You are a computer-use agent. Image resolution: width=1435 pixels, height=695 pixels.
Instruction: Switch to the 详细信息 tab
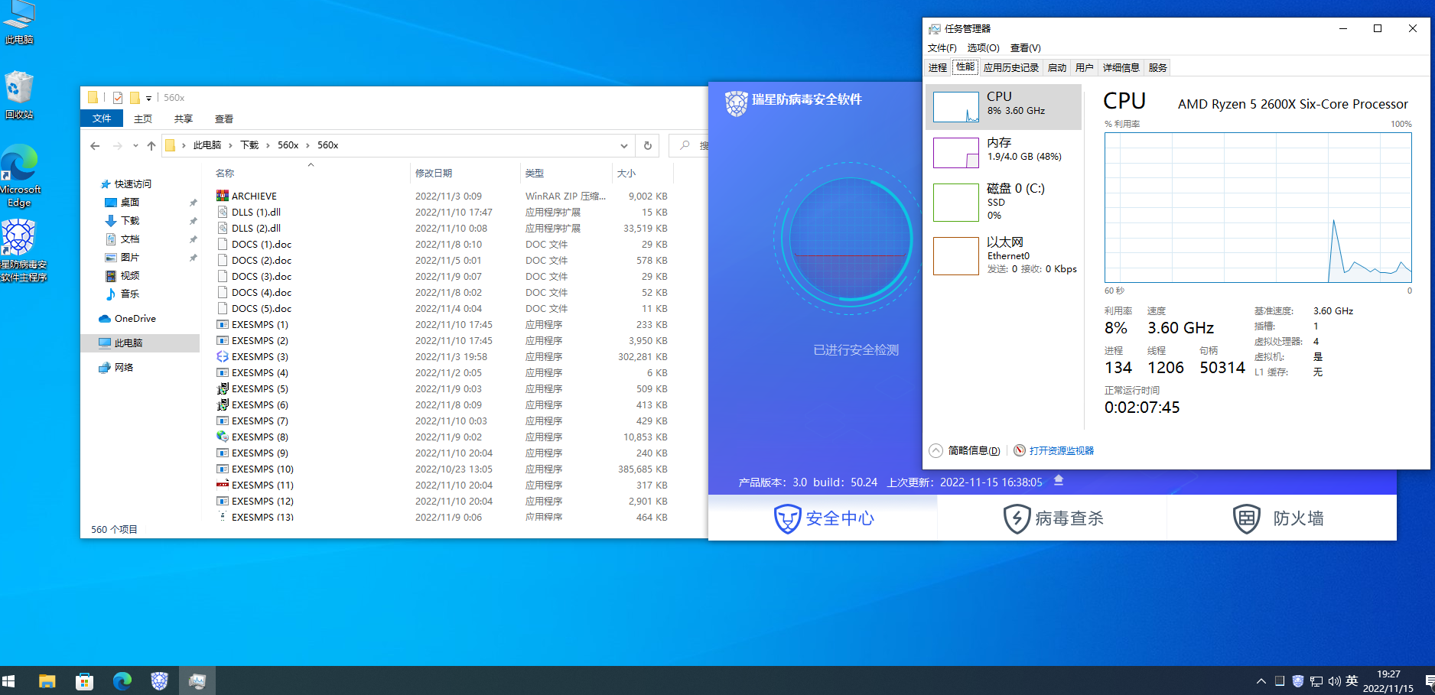[x=1121, y=67]
